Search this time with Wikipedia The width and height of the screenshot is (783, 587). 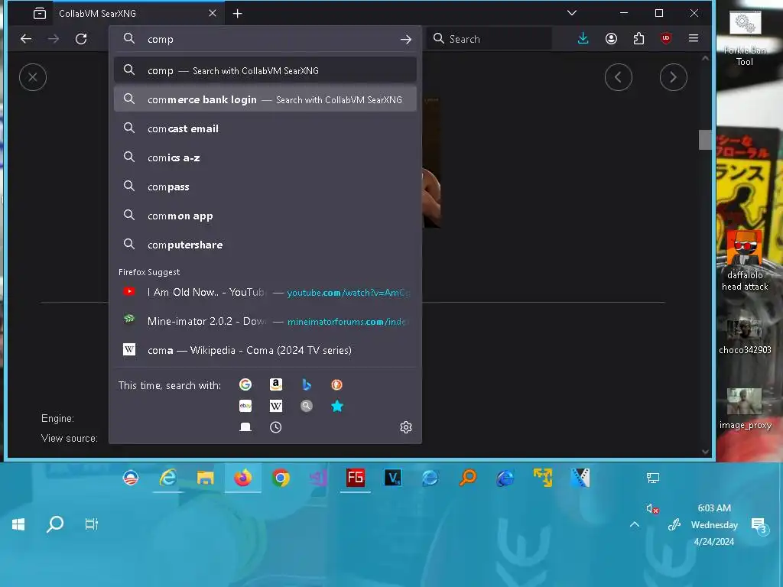(275, 406)
